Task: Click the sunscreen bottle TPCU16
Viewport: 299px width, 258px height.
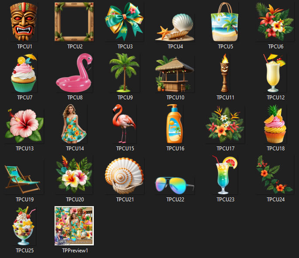Action: click(175, 124)
